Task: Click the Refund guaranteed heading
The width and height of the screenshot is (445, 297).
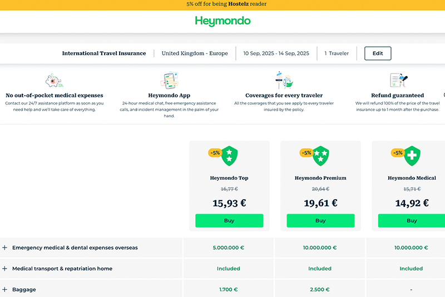Action: coord(398,95)
